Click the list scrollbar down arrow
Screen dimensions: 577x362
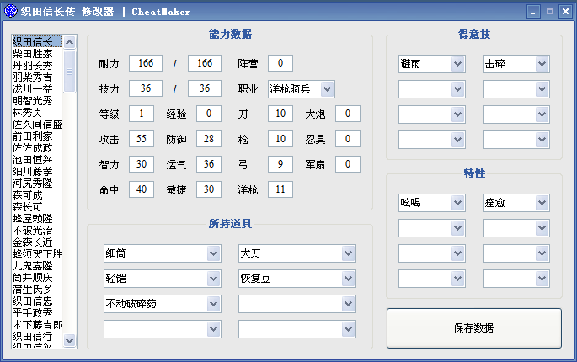tap(70, 340)
